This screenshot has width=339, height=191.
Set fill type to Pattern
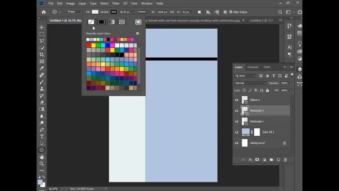[x=122, y=22]
